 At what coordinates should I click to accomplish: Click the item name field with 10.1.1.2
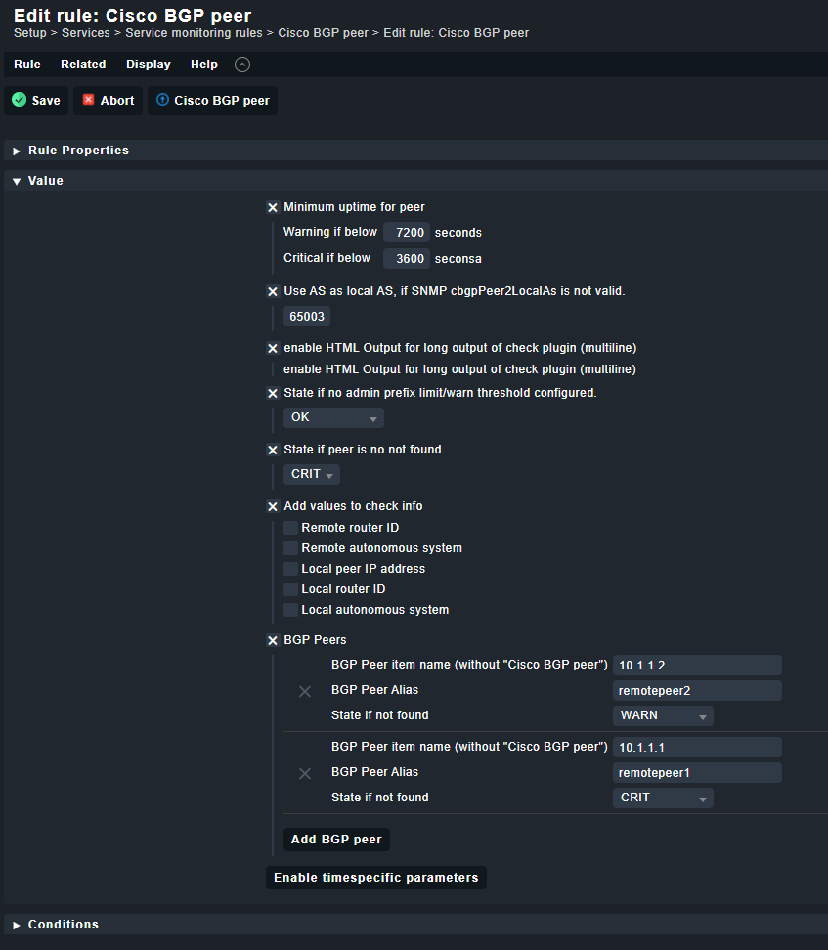[698, 666]
